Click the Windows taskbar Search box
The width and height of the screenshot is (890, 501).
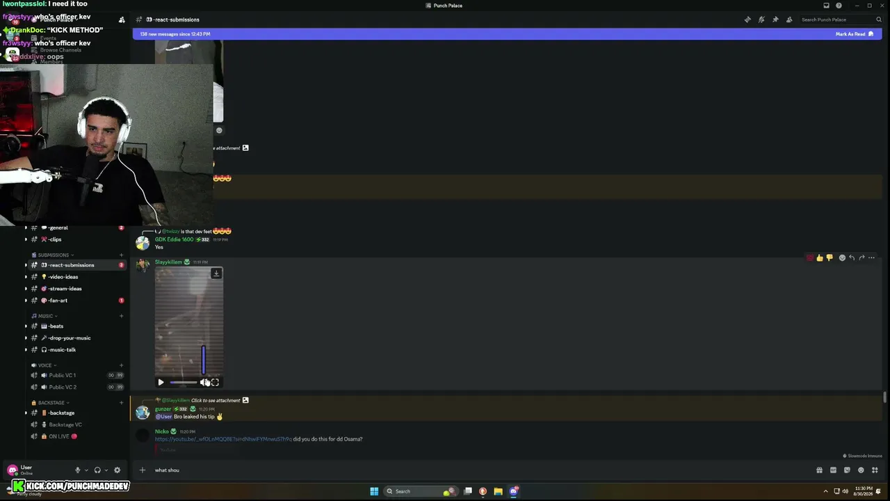tap(421, 491)
